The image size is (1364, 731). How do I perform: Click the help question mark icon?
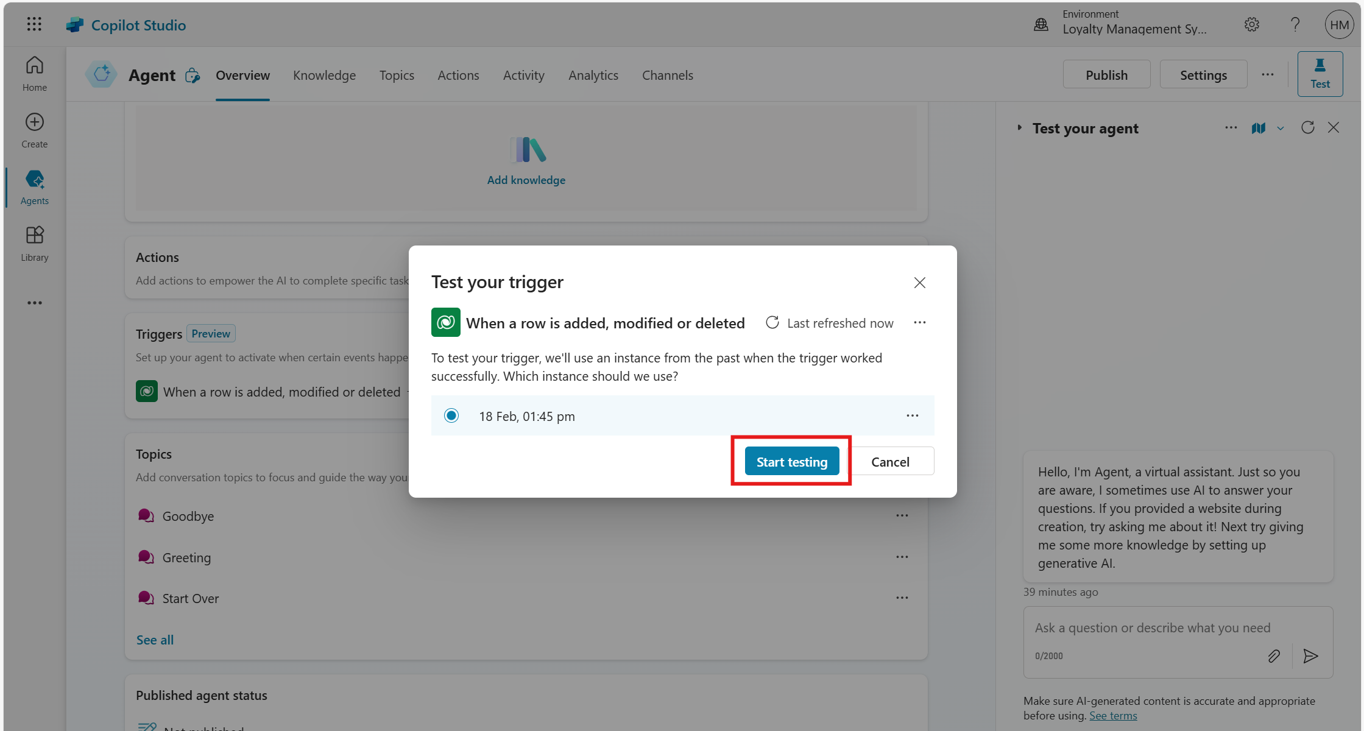click(1295, 24)
